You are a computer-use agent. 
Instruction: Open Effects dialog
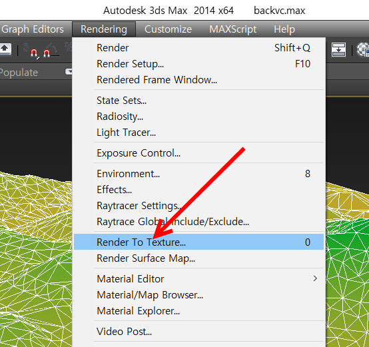[x=199, y=190]
